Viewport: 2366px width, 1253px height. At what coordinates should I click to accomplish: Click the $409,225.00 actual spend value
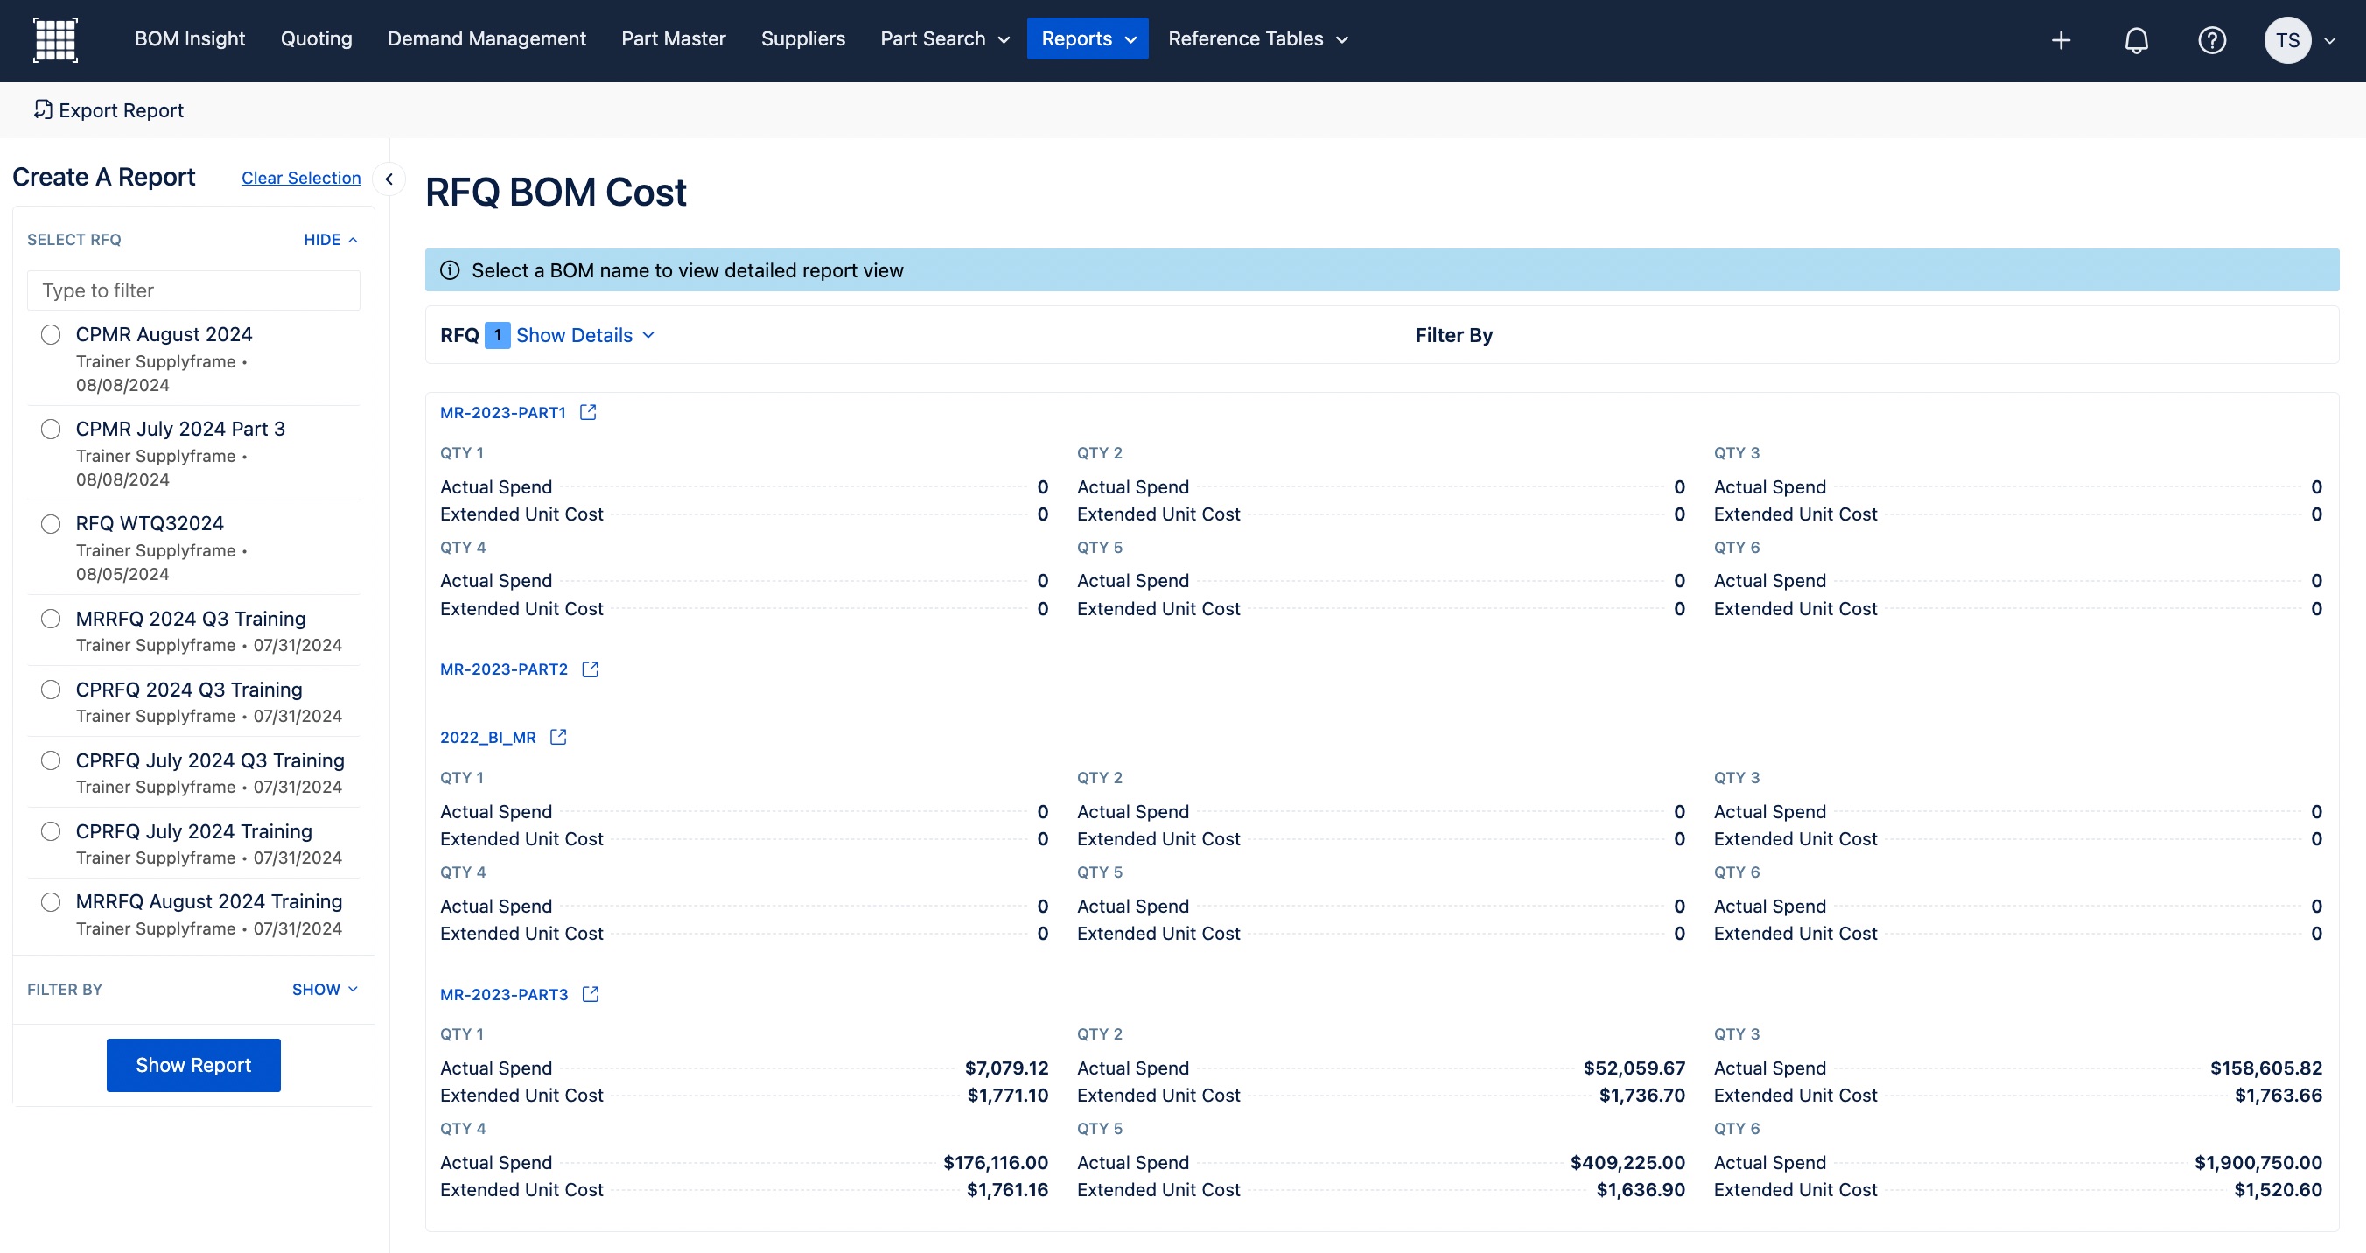[x=1628, y=1162]
